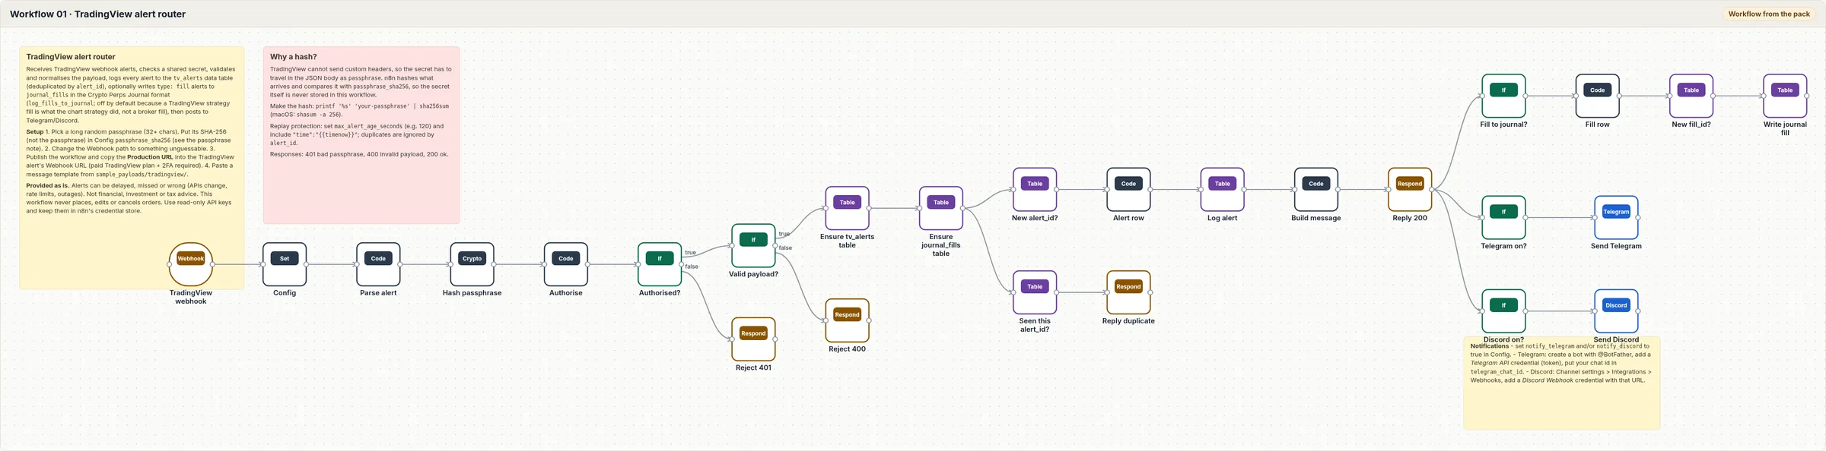This screenshot has width=1826, height=451.
Task: Click the Discord on? If node
Action: pyautogui.click(x=1503, y=311)
